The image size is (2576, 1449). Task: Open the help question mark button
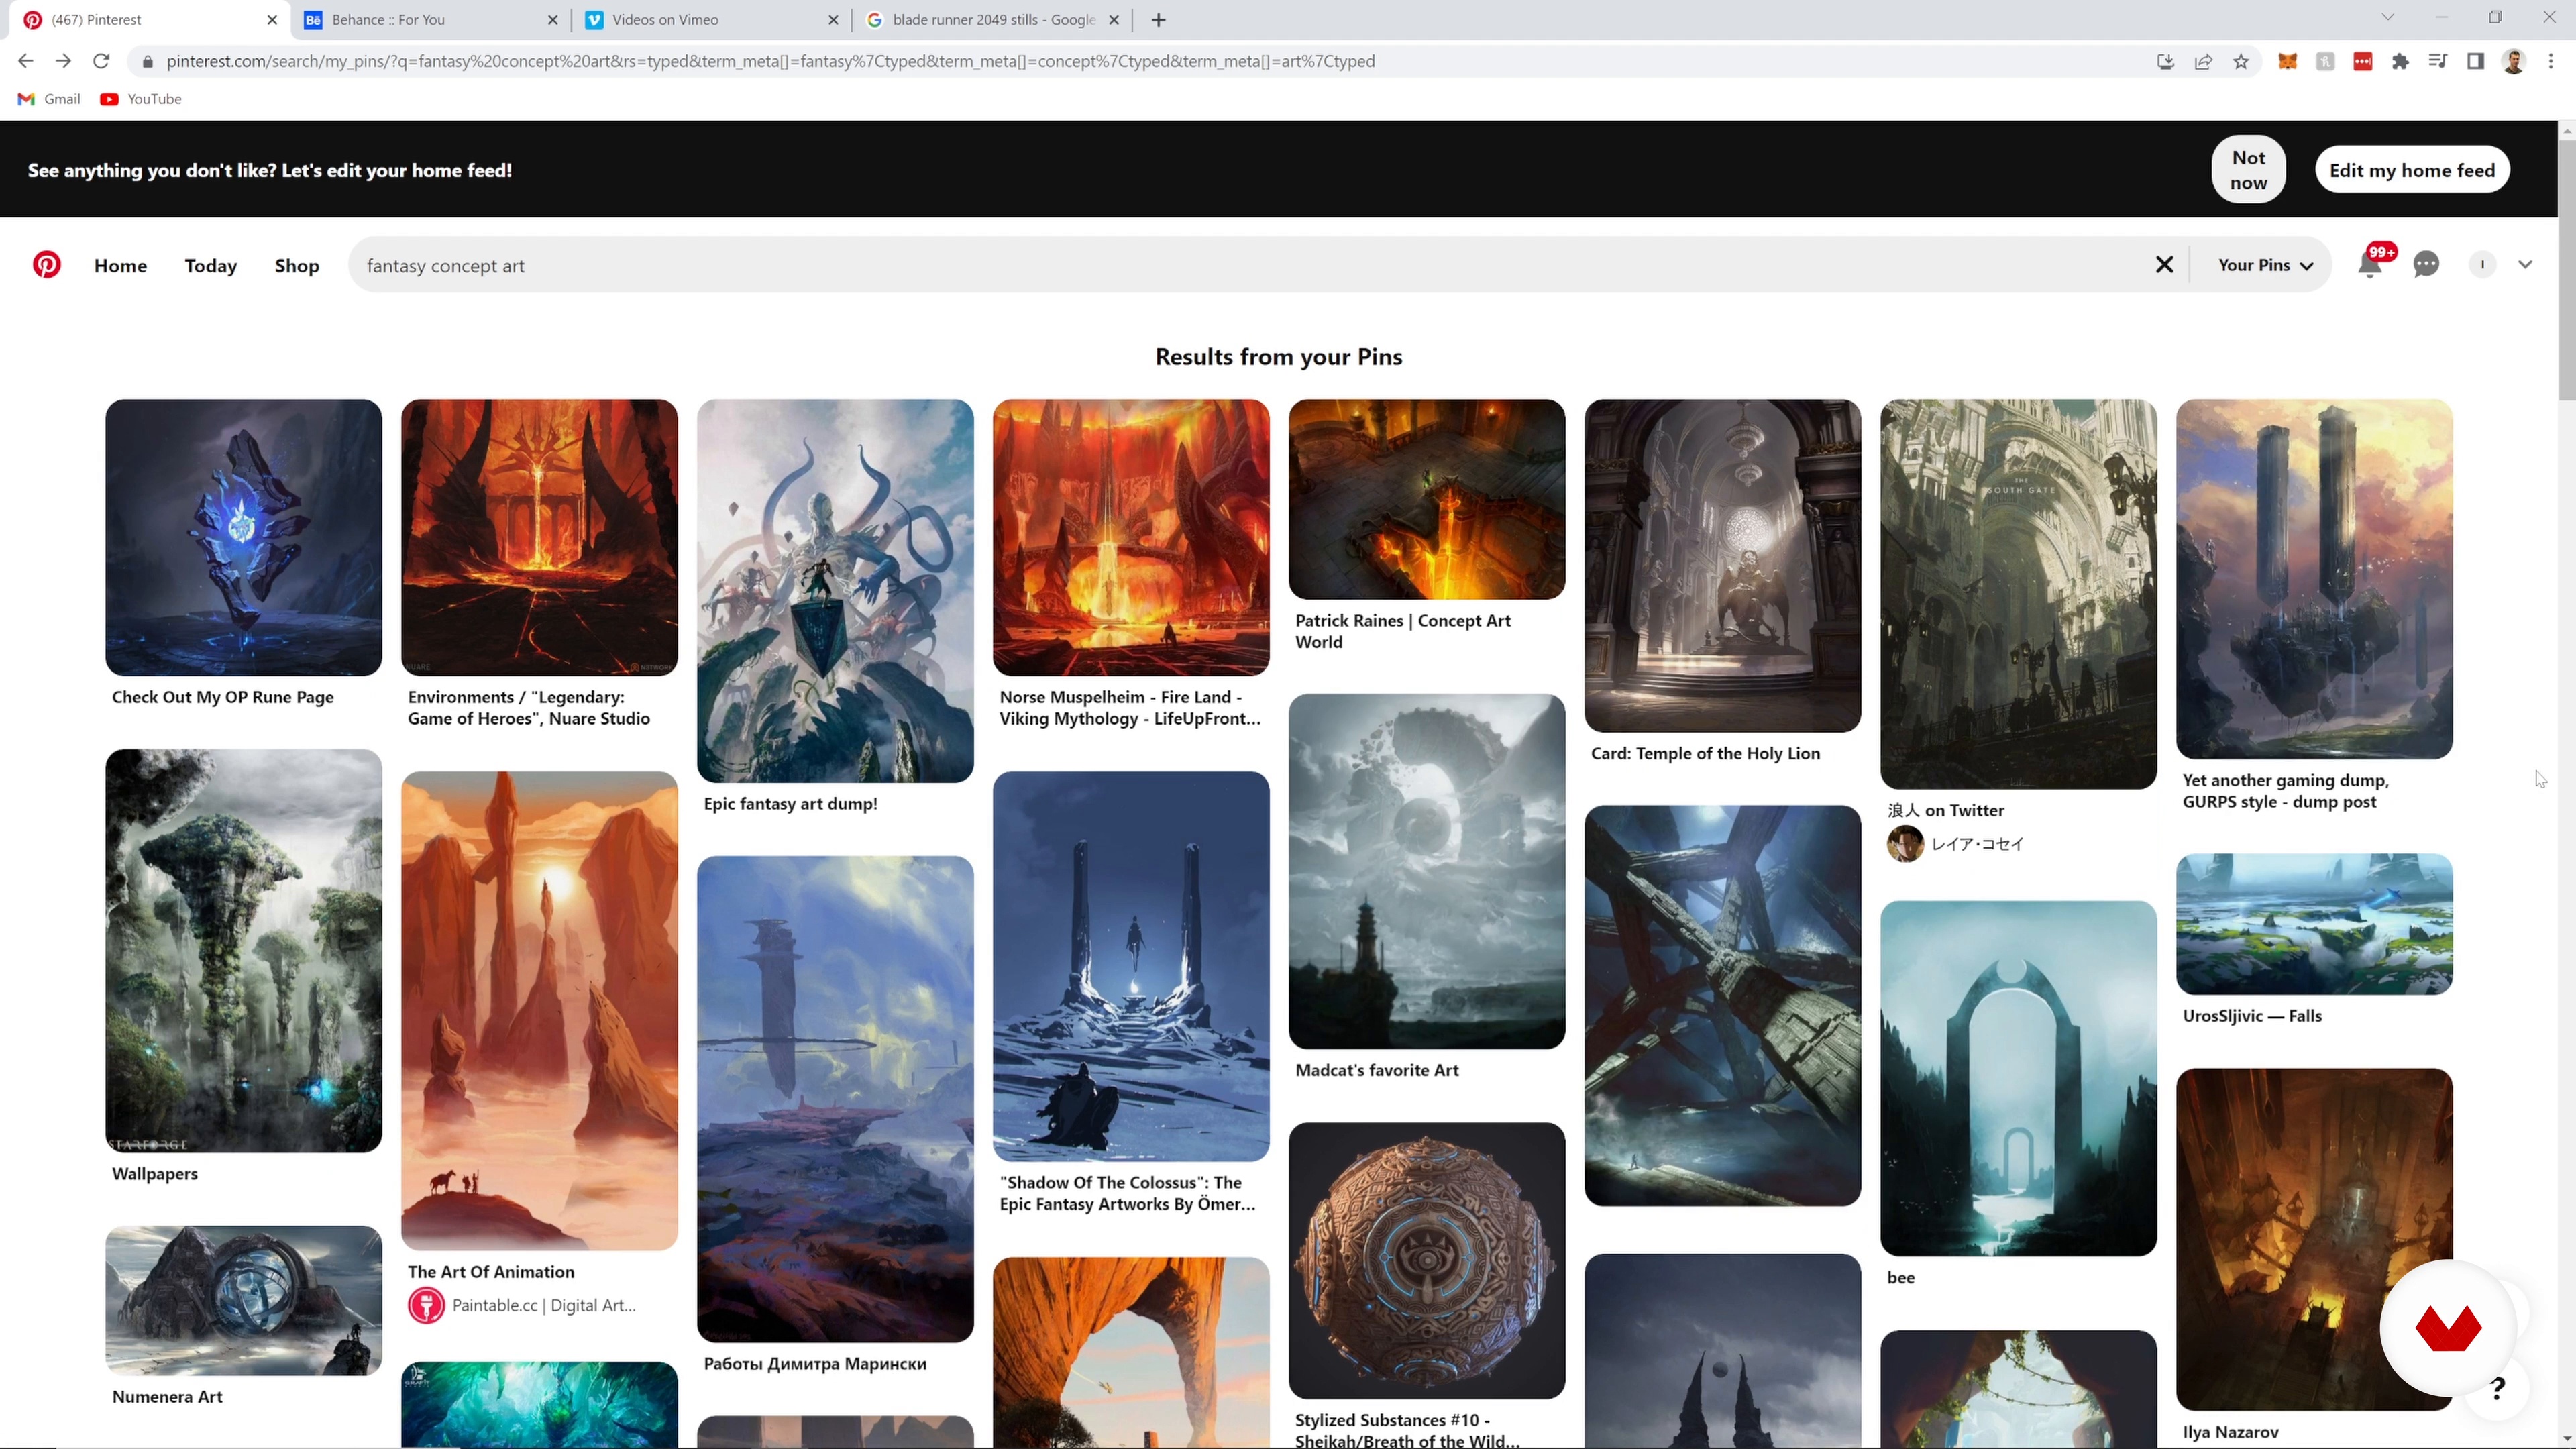(2497, 1388)
